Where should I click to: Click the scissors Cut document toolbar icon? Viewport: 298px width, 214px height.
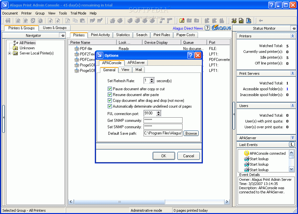click(68, 21)
